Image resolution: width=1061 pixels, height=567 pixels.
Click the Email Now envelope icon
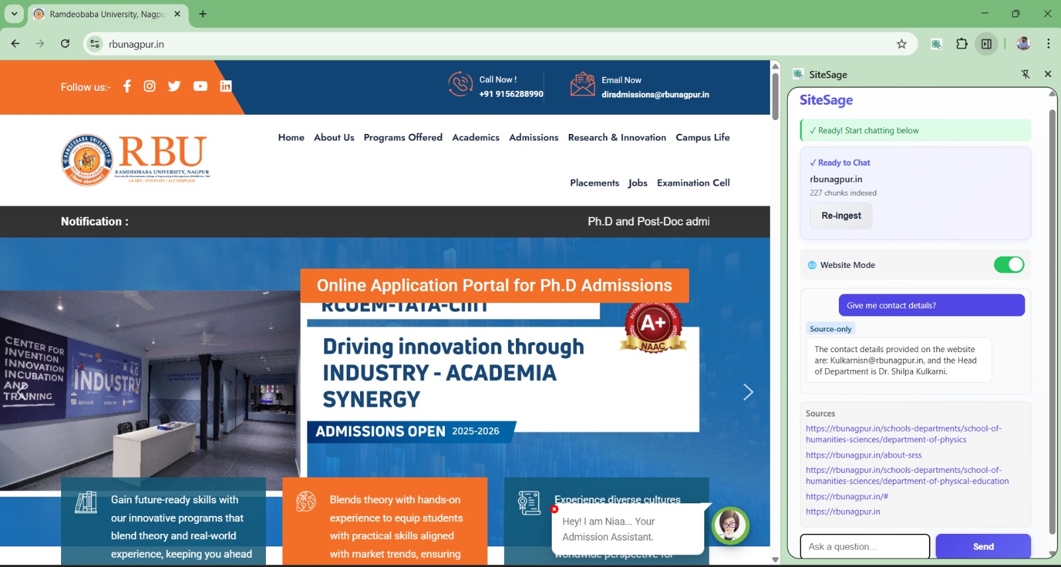tap(582, 84)
